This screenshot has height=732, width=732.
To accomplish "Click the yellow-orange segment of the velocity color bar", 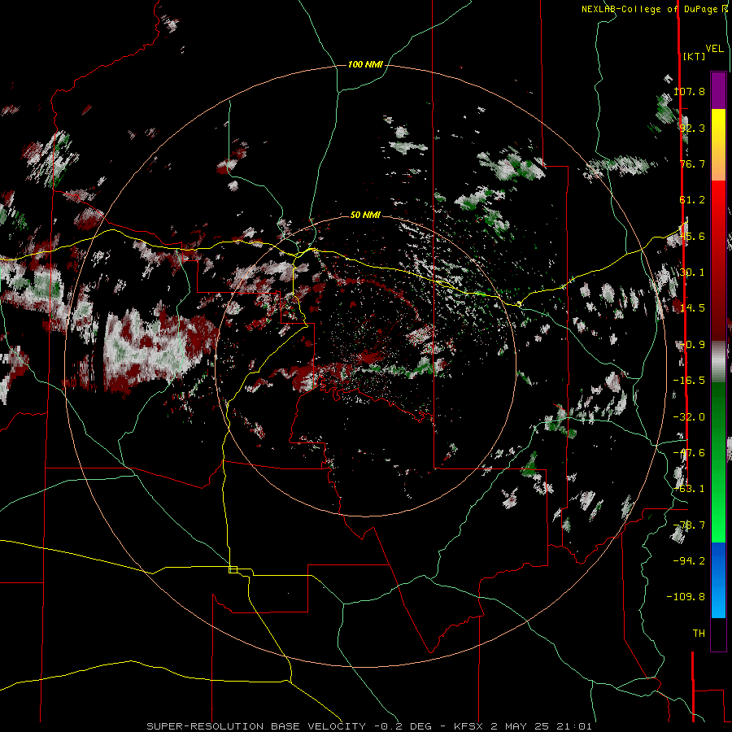I will [718, 145].
